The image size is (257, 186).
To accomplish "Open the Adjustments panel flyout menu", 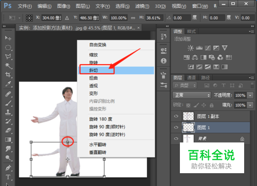I will coord(251,31).
